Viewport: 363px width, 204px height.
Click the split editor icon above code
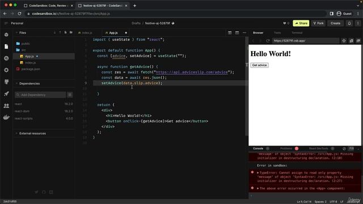(x=230, y=33)
